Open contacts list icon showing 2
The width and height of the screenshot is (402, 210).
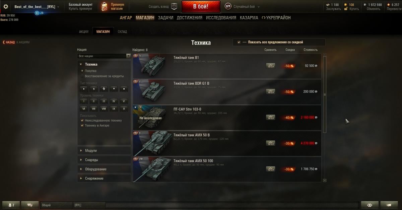click(x=11, y=205)
